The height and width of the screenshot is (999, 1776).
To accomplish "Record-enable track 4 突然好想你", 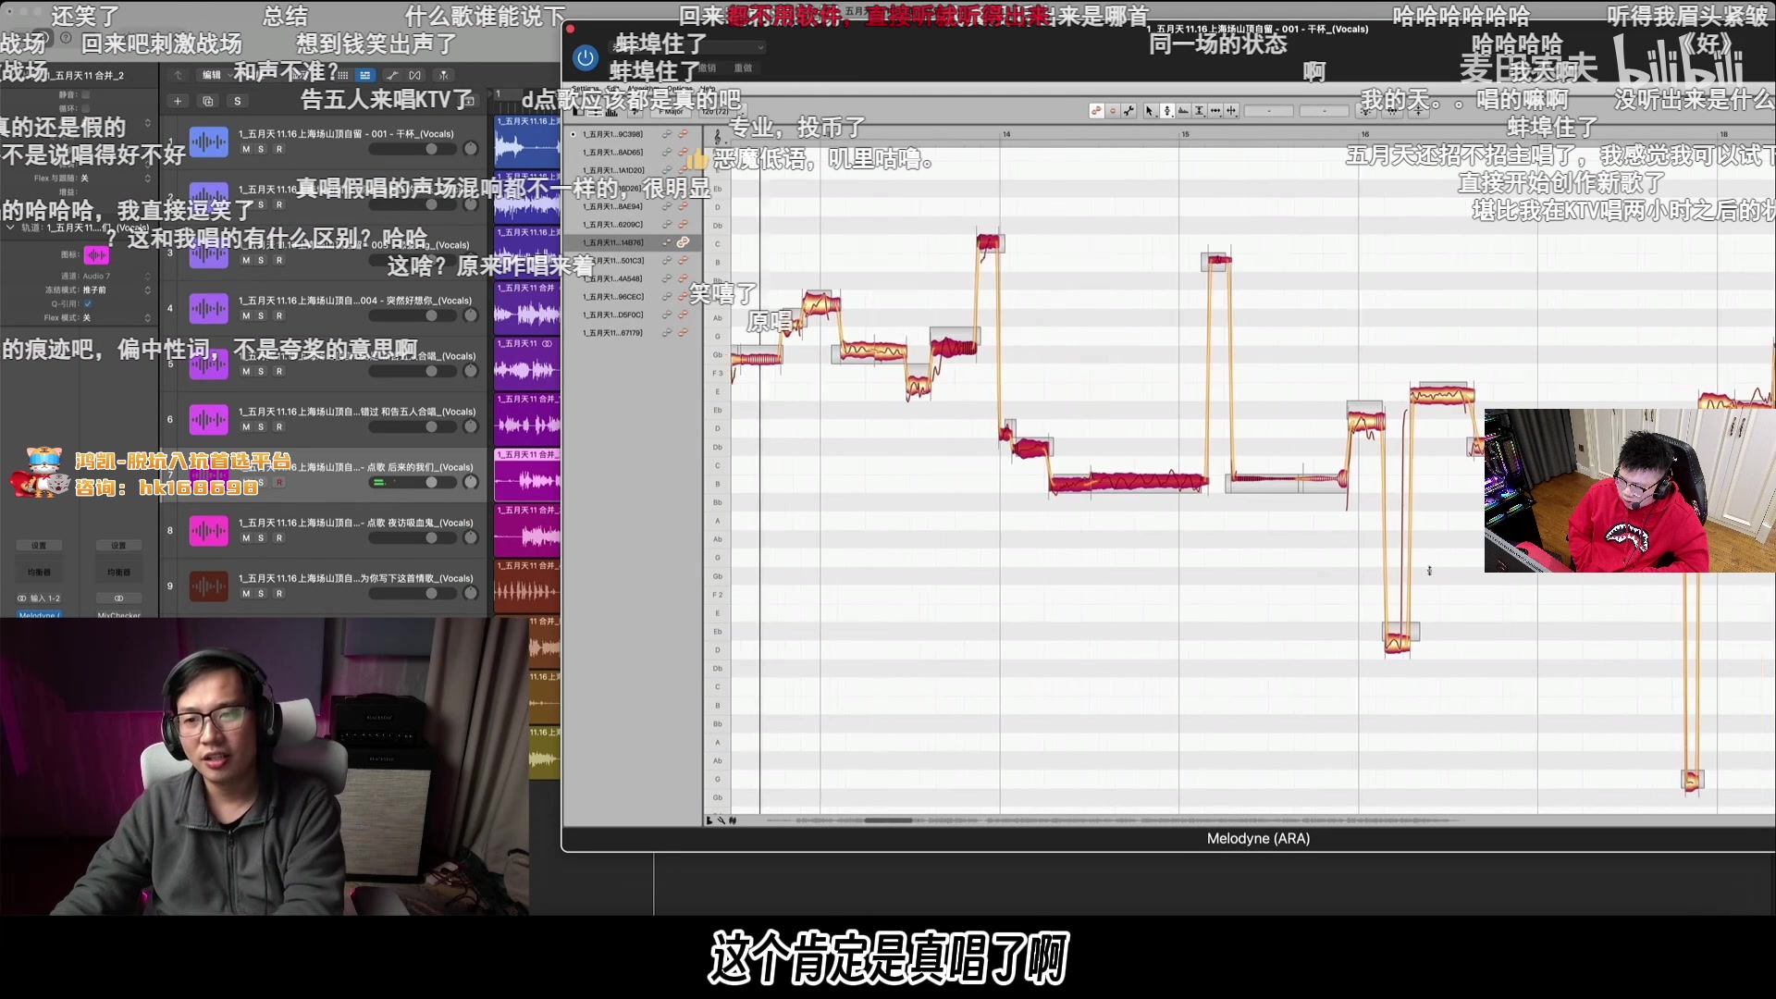I will [278, 315].
